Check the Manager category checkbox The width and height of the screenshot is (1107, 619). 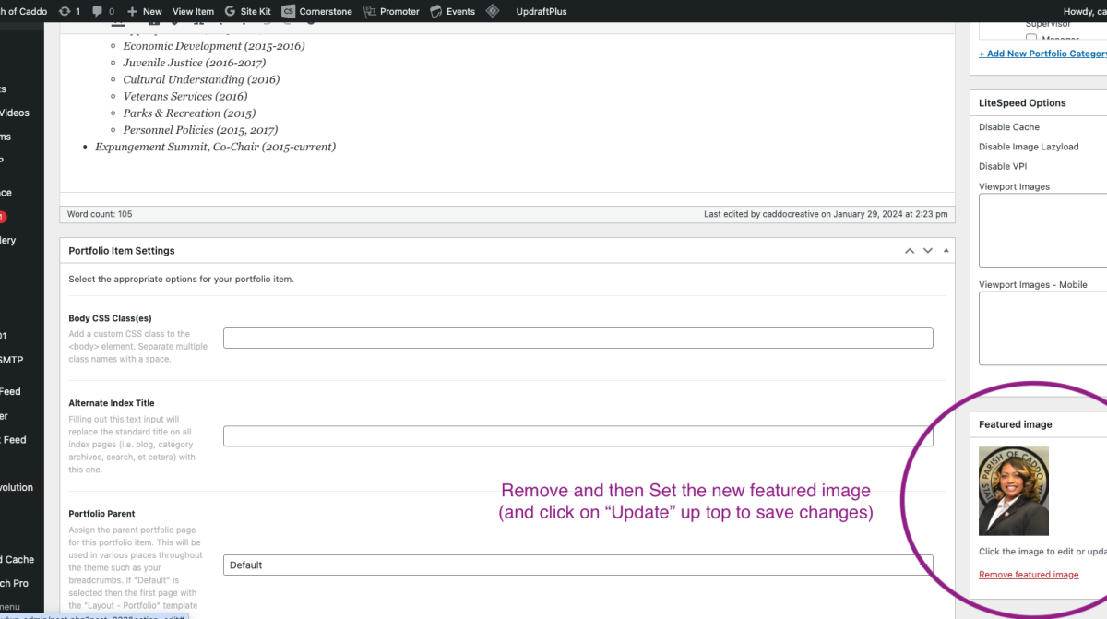coord(1031,39)
